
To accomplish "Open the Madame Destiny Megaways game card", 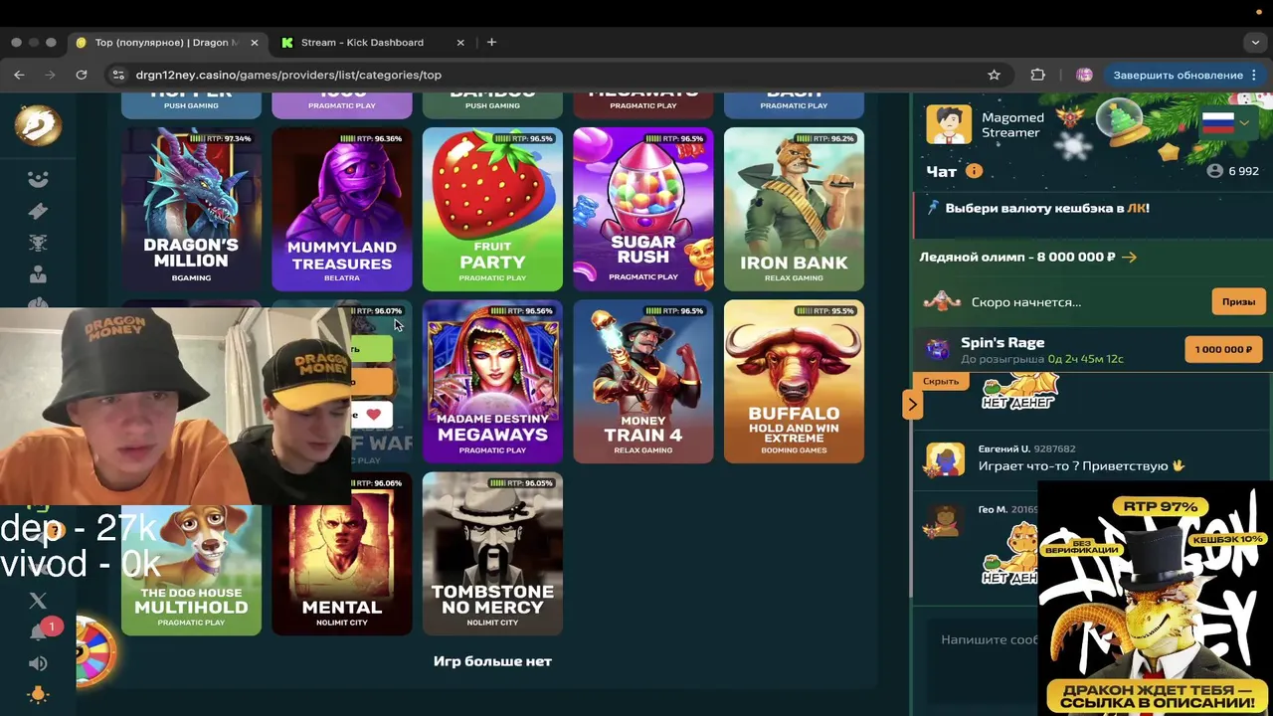I will tap(492, 382).
